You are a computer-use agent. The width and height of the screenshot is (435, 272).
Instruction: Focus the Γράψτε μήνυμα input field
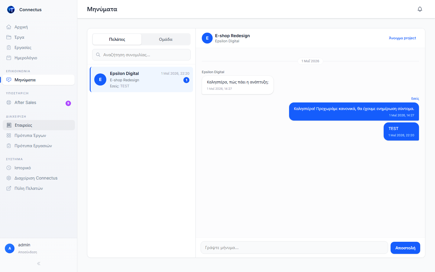click(x=294, y=248)
